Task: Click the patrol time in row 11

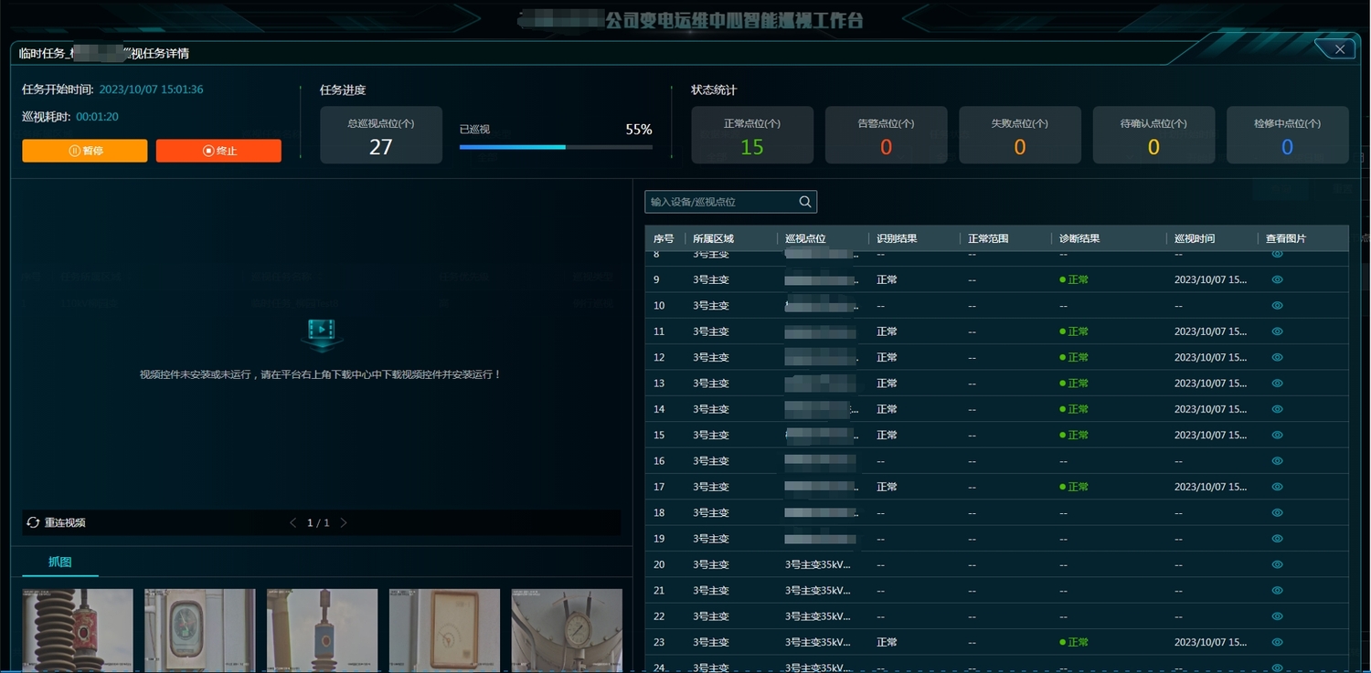Action: pos(1210,331)
